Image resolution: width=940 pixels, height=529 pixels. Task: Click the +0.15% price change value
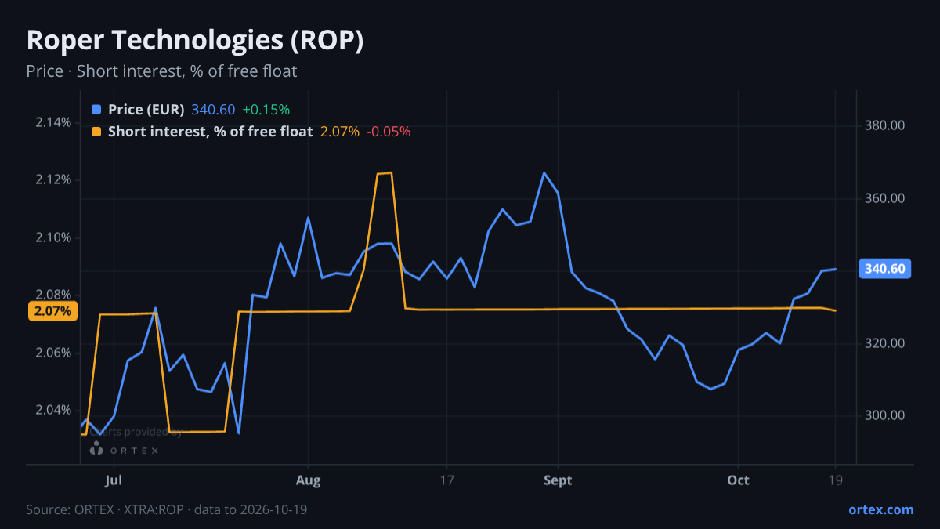(266, 110)
